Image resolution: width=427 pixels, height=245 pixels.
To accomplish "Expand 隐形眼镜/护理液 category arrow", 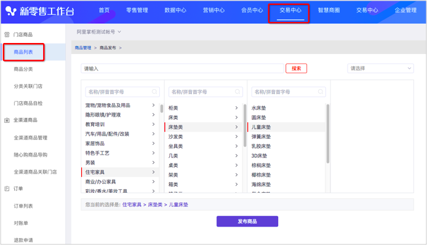I will 153,115.
